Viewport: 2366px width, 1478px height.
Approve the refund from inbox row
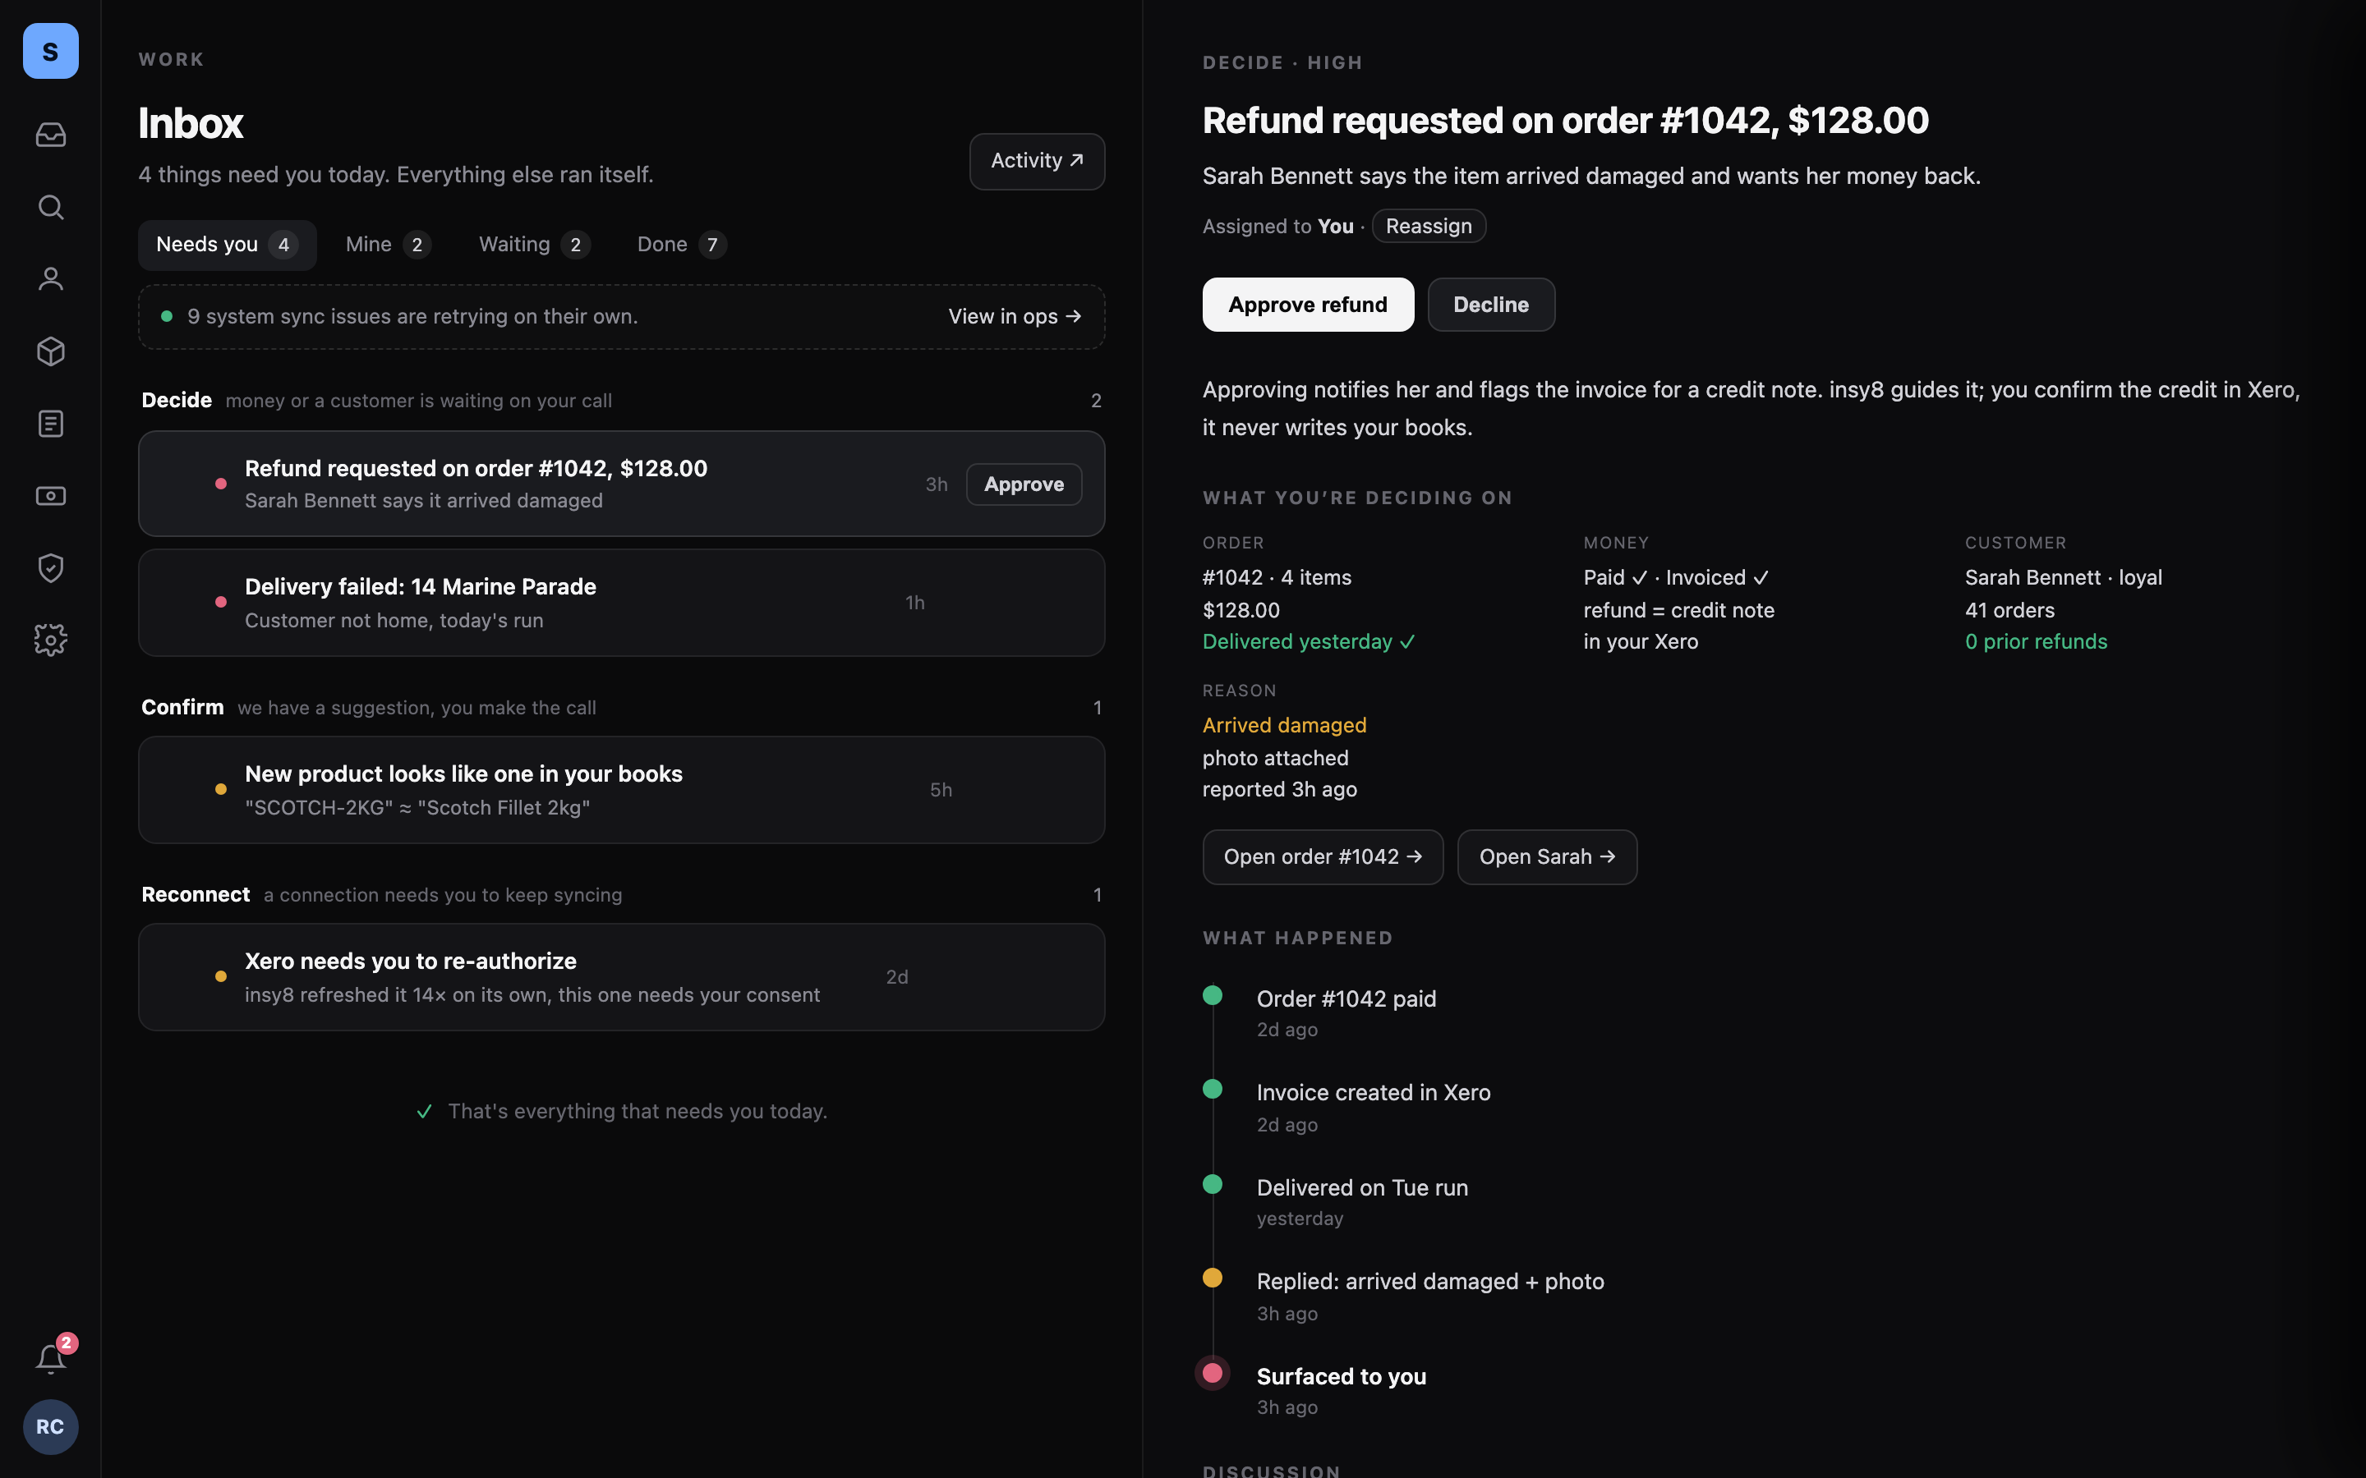click(1024, 484)
